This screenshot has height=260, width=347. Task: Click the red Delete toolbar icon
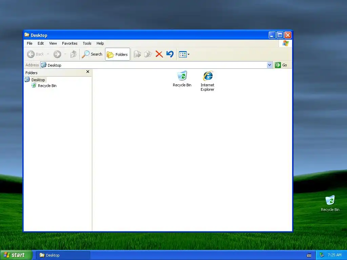coord(159,54)
